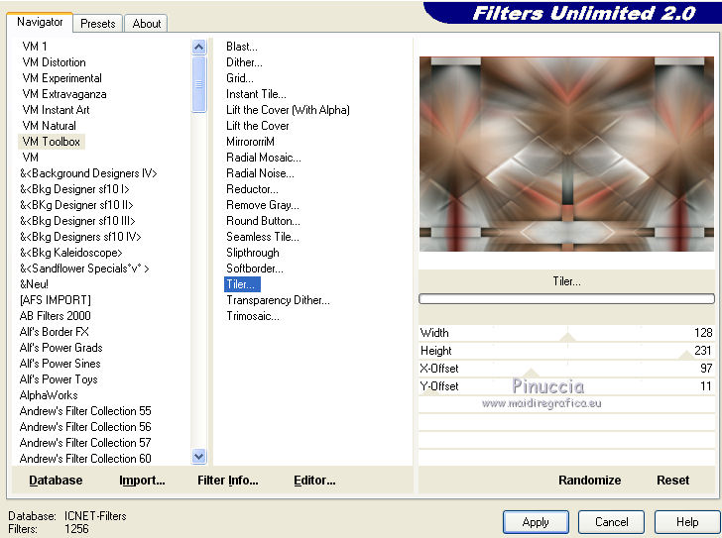Select &<Bkg Kaleidoscope> category

71,253
